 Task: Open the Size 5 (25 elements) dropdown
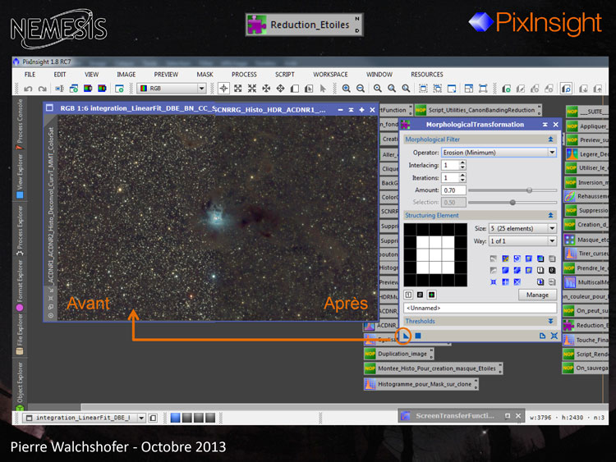click(x=522, y=228)
